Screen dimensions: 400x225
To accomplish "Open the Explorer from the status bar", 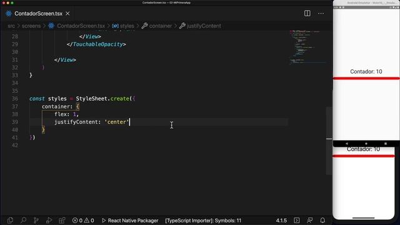I will (10, 220).
